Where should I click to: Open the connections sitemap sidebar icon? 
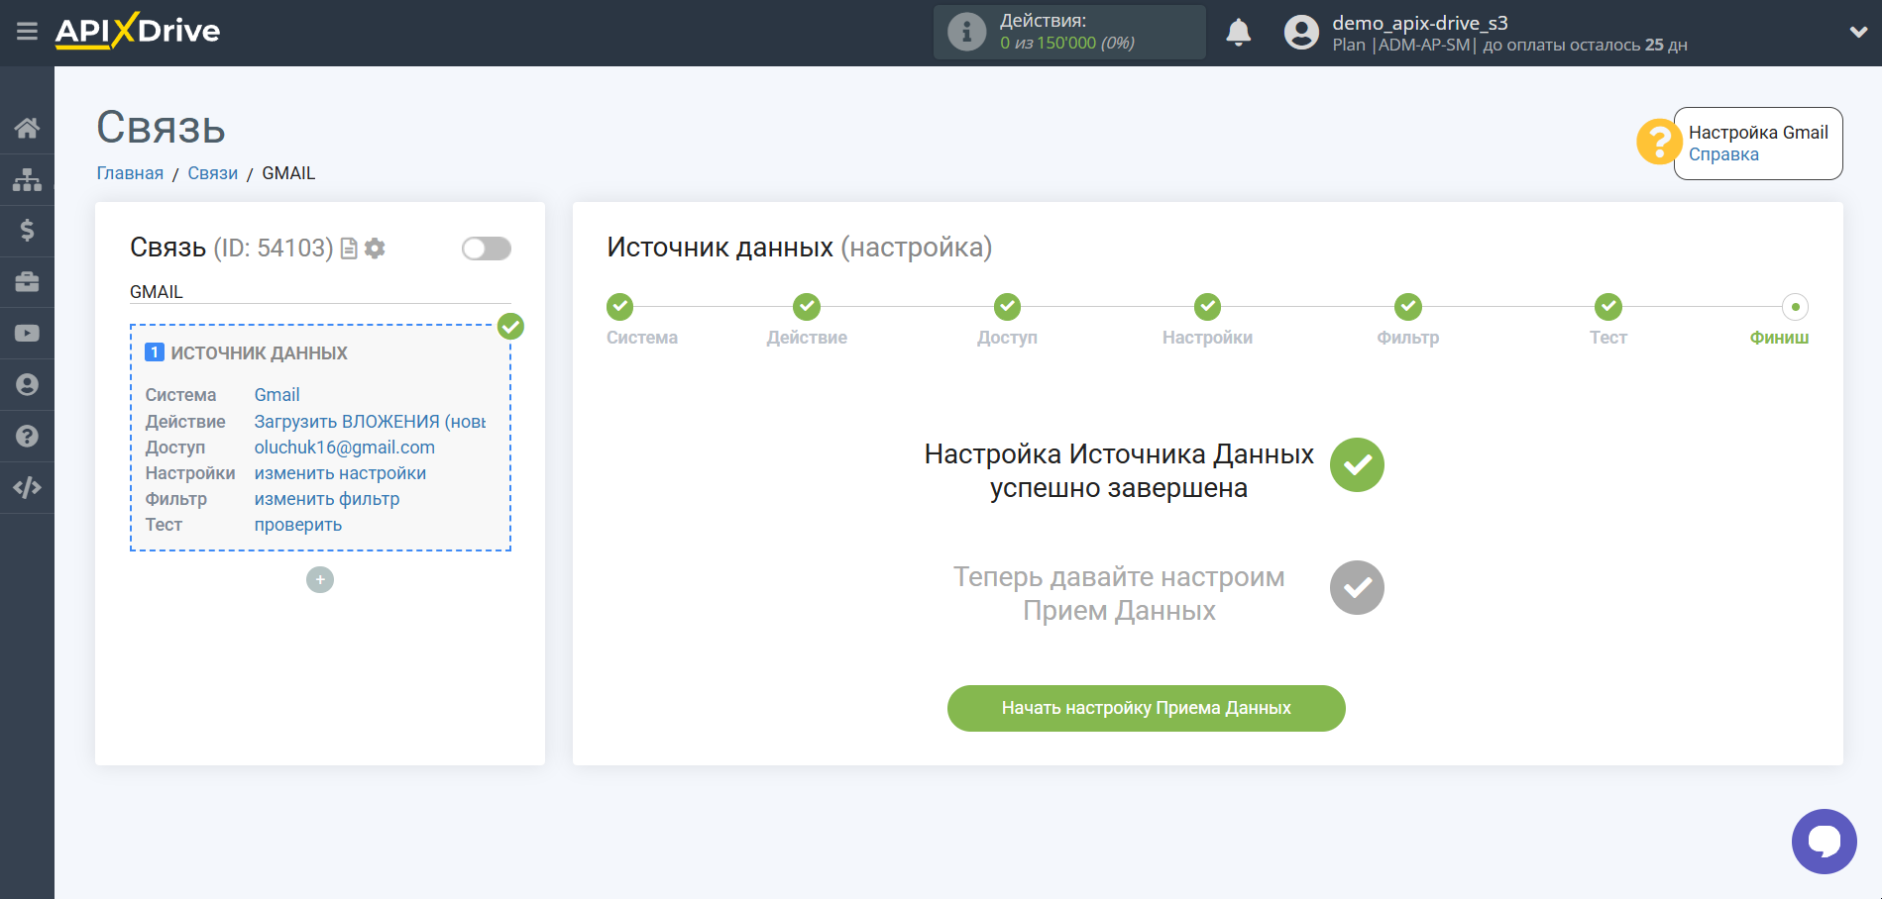pos(27,179)
